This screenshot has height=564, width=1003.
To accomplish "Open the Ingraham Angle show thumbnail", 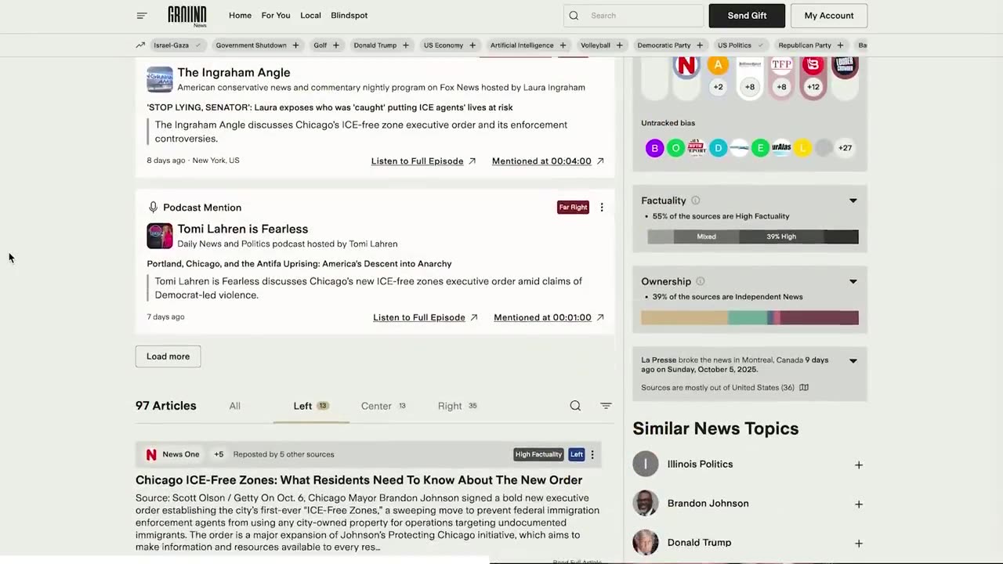I will [x=160, y=79].
